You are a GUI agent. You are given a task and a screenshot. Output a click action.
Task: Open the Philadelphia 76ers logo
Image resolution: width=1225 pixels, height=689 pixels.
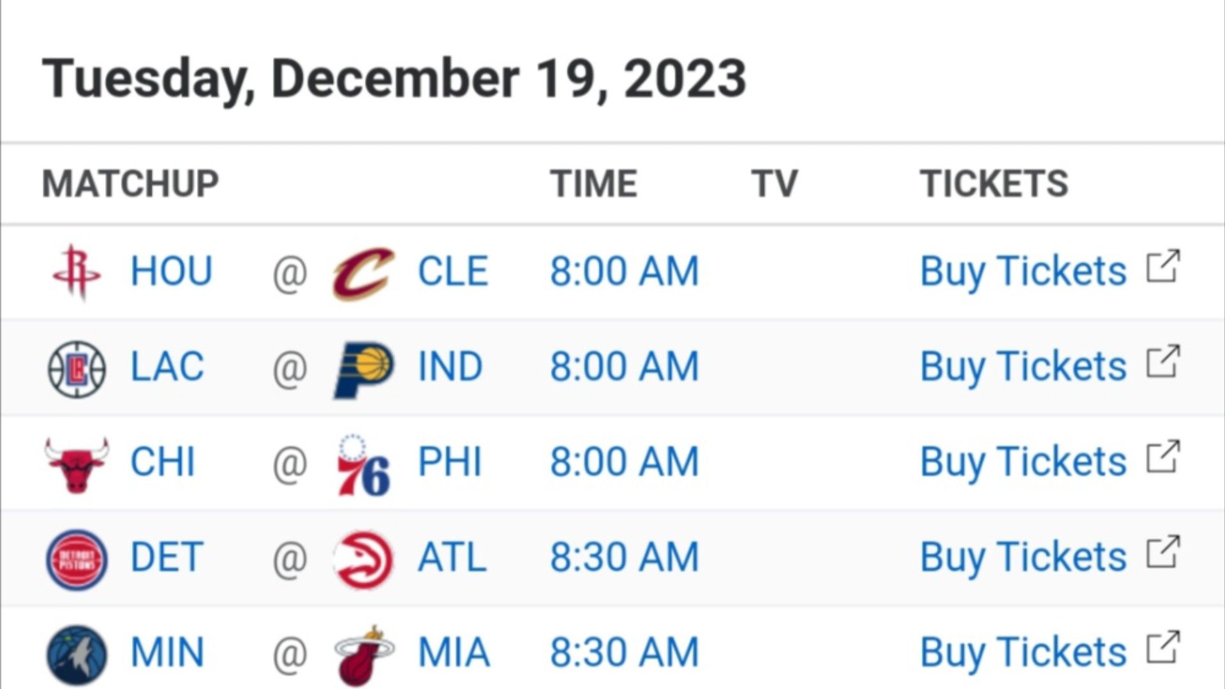363,464
